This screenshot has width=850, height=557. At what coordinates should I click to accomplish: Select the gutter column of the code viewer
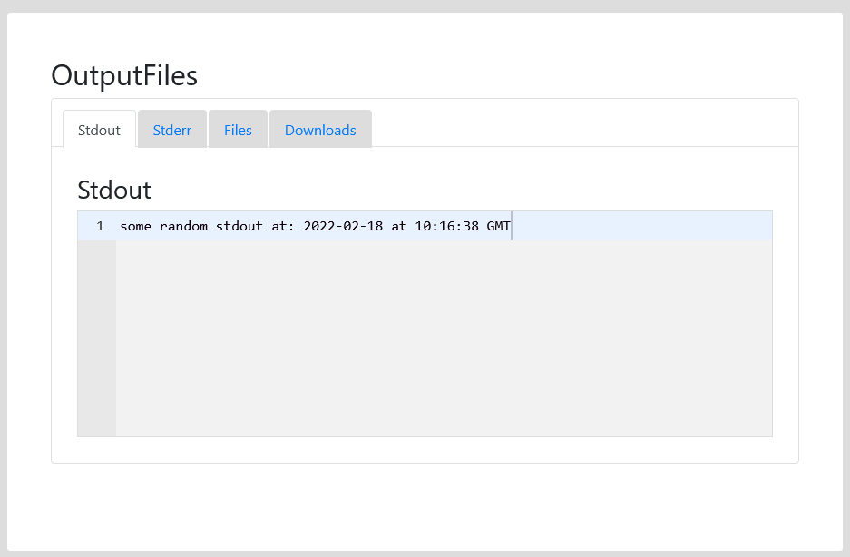(98, 336)
